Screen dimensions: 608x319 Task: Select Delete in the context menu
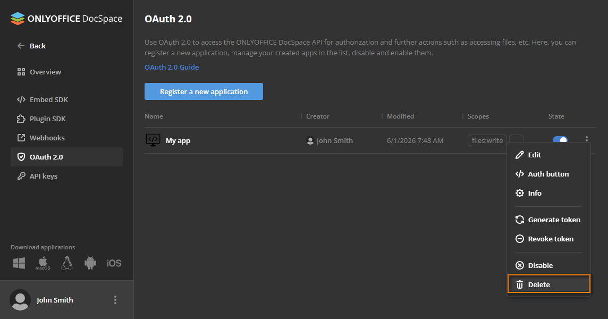(548, 284)
